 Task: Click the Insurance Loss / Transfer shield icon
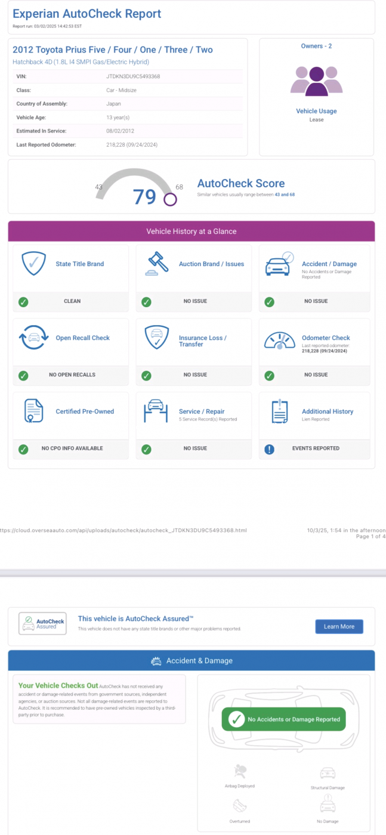point(156,338)
